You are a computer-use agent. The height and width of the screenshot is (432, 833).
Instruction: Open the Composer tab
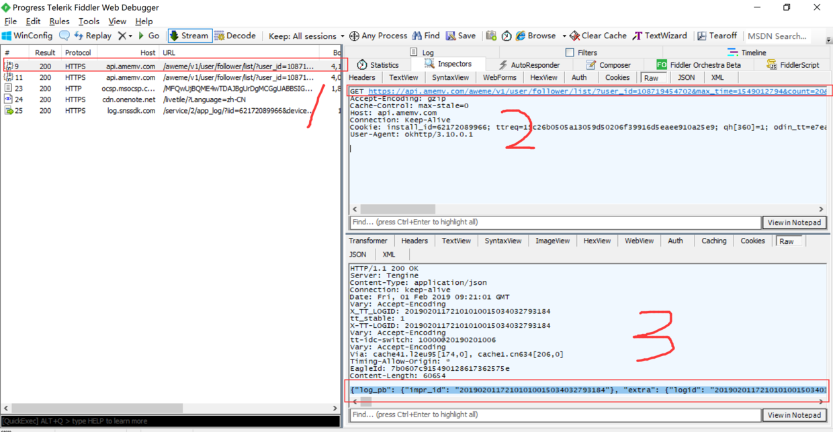click(x=608, y=64)
